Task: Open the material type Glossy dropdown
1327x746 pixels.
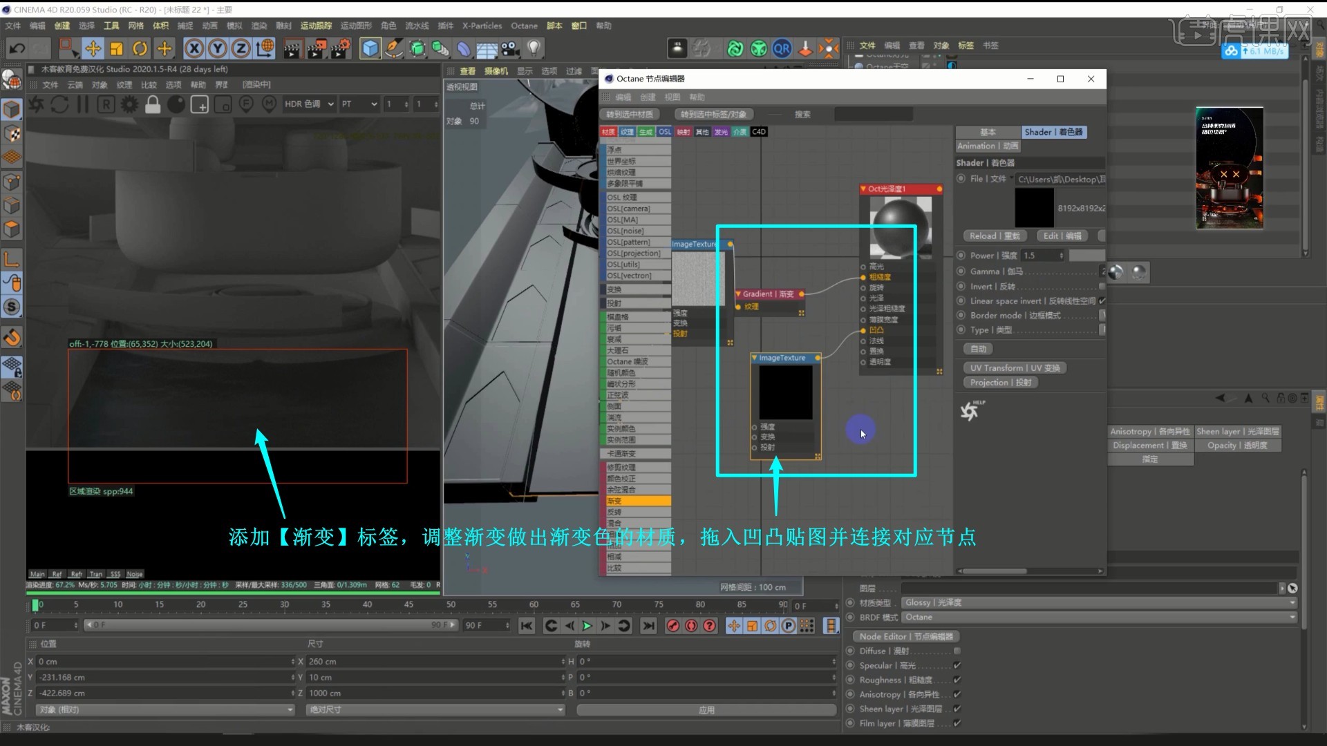Action: (x=1099, y=602)
